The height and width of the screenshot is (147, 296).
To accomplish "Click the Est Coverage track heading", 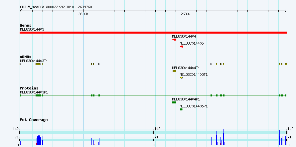I will click(x=34, y=120).
